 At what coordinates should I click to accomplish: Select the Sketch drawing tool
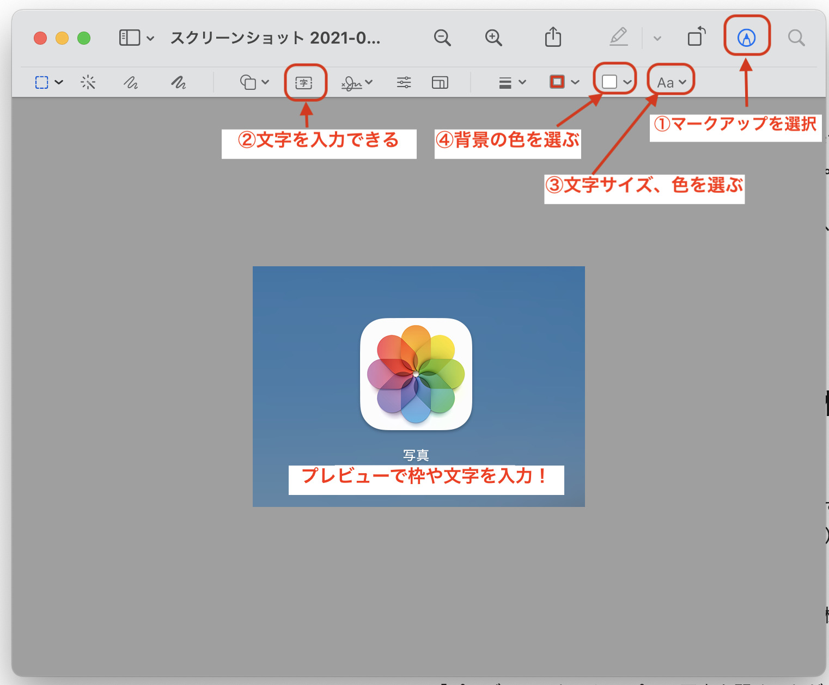[131, 83]
